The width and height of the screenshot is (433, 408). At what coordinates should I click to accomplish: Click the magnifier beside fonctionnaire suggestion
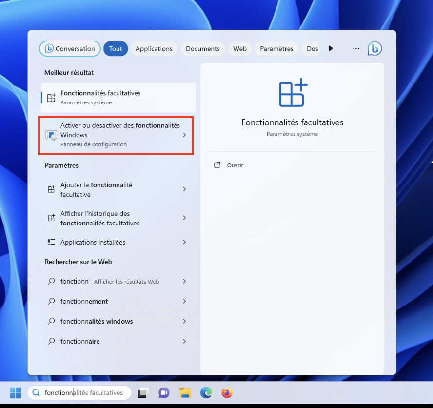[51, 341]
